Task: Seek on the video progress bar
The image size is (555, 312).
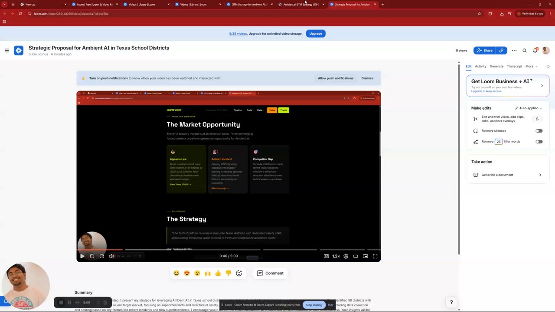Action: [229, 250]
